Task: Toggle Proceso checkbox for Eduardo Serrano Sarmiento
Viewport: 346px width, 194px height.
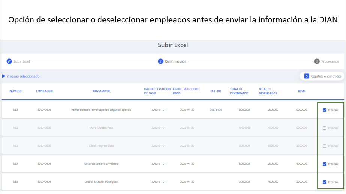Action: click(x=324, y=164)
